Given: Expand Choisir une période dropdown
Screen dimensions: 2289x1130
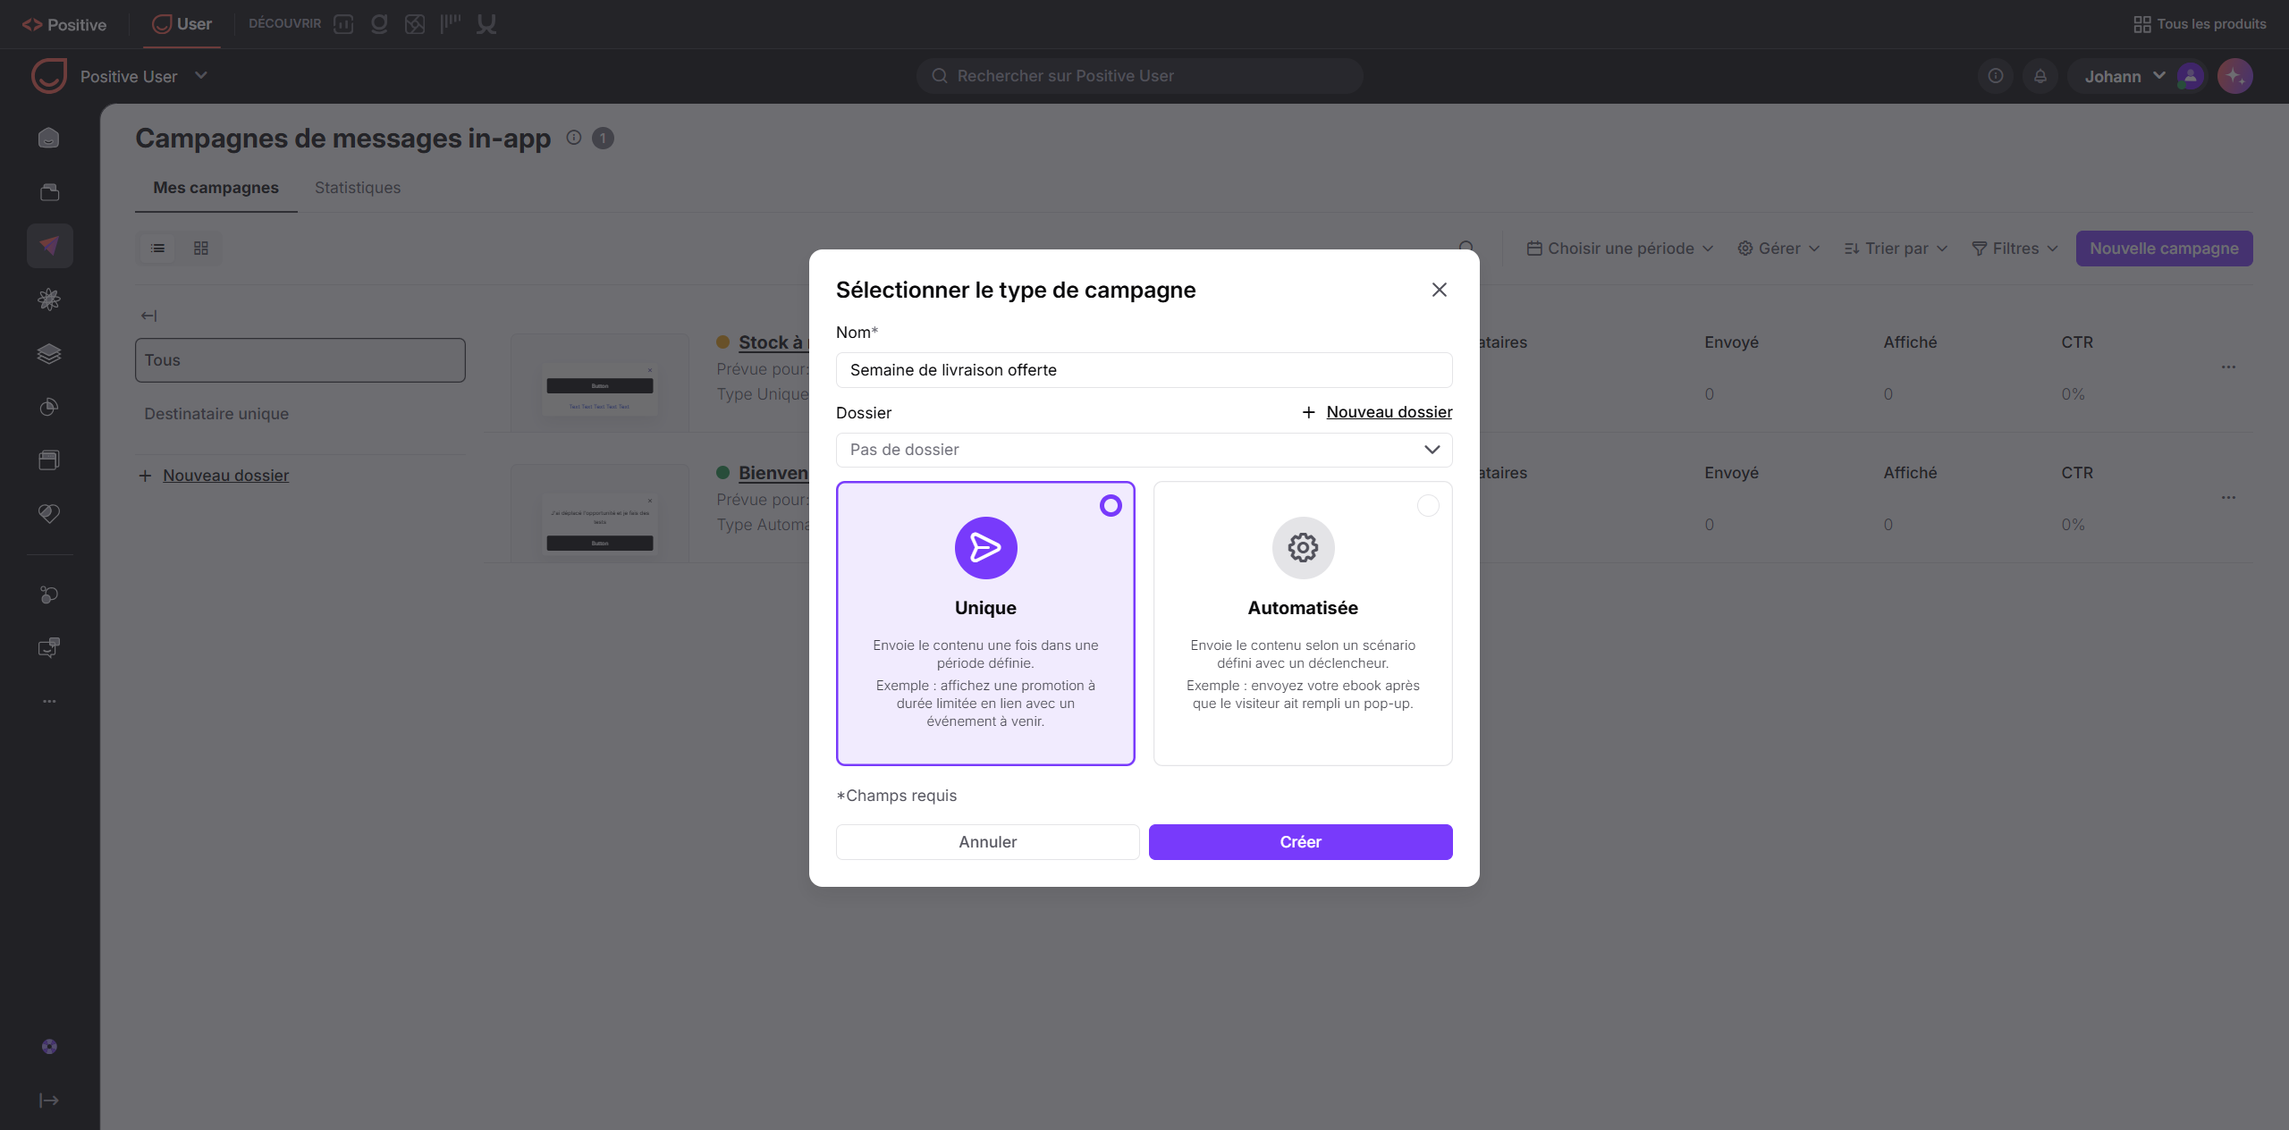Looking at the screenshot, I should click(x=1619, y=249).
